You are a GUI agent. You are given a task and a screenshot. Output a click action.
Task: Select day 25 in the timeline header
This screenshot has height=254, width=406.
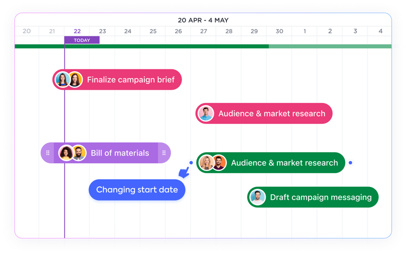tap(153, 31)
